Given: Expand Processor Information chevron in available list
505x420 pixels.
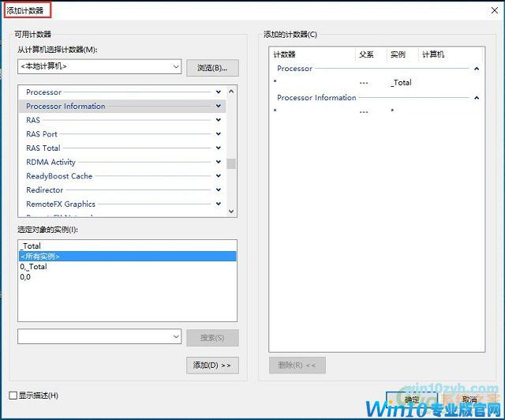Looking at the screenshot, I should point(219,106).
